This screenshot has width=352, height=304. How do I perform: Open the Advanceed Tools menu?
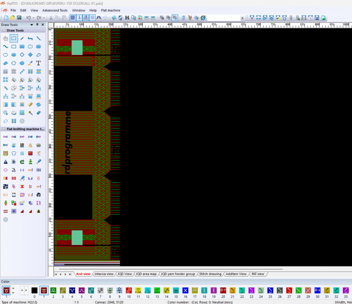(x=55, y=10)
